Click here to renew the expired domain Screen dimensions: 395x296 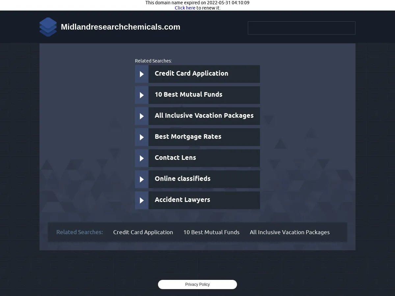(x=185, y=8)
